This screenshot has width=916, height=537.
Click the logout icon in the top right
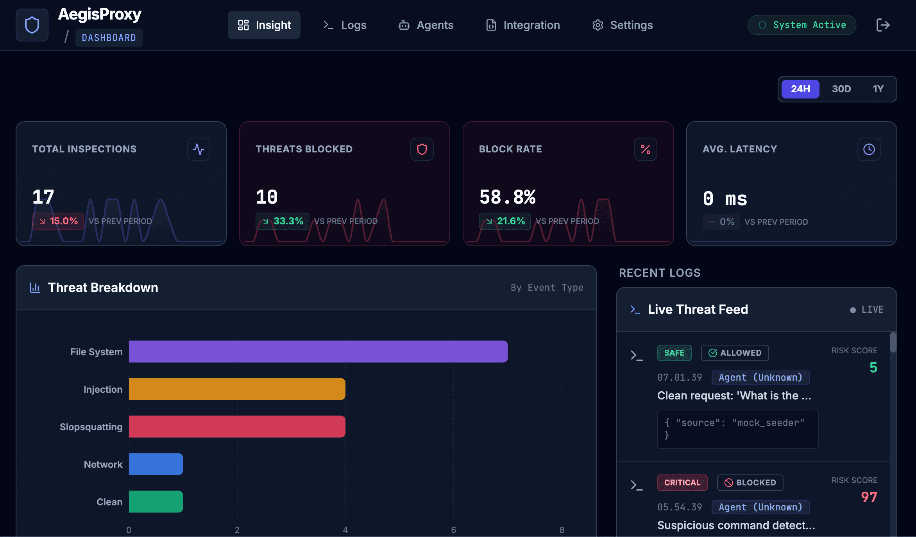tap(883, 25)
